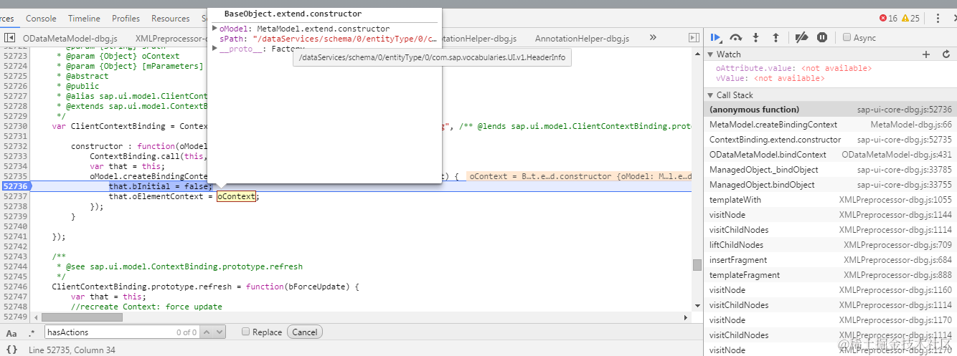Open MetaModel-dbg.js:66 source link
Screen dimensions: 957x356
911,125
